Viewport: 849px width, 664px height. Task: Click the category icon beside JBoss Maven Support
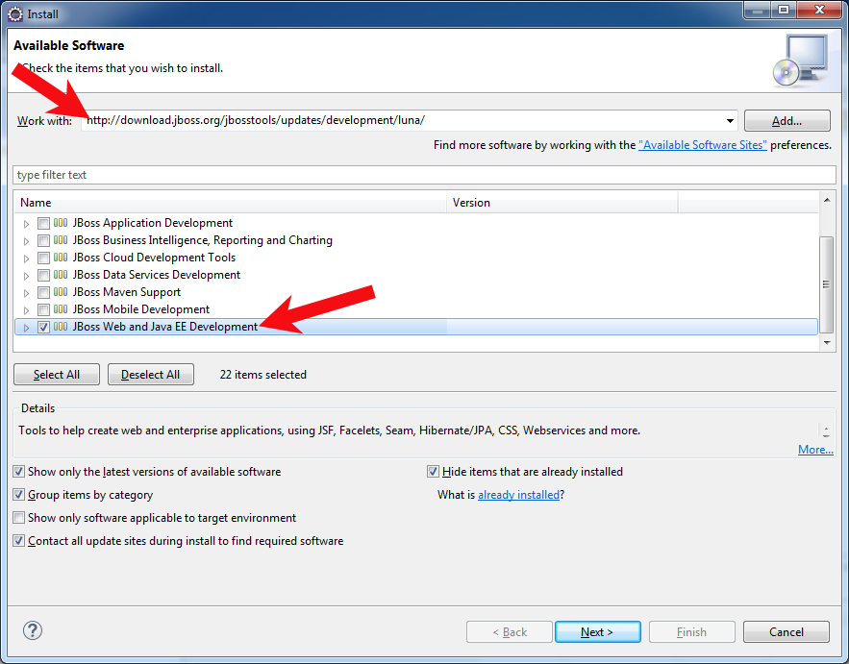point(61,292)
